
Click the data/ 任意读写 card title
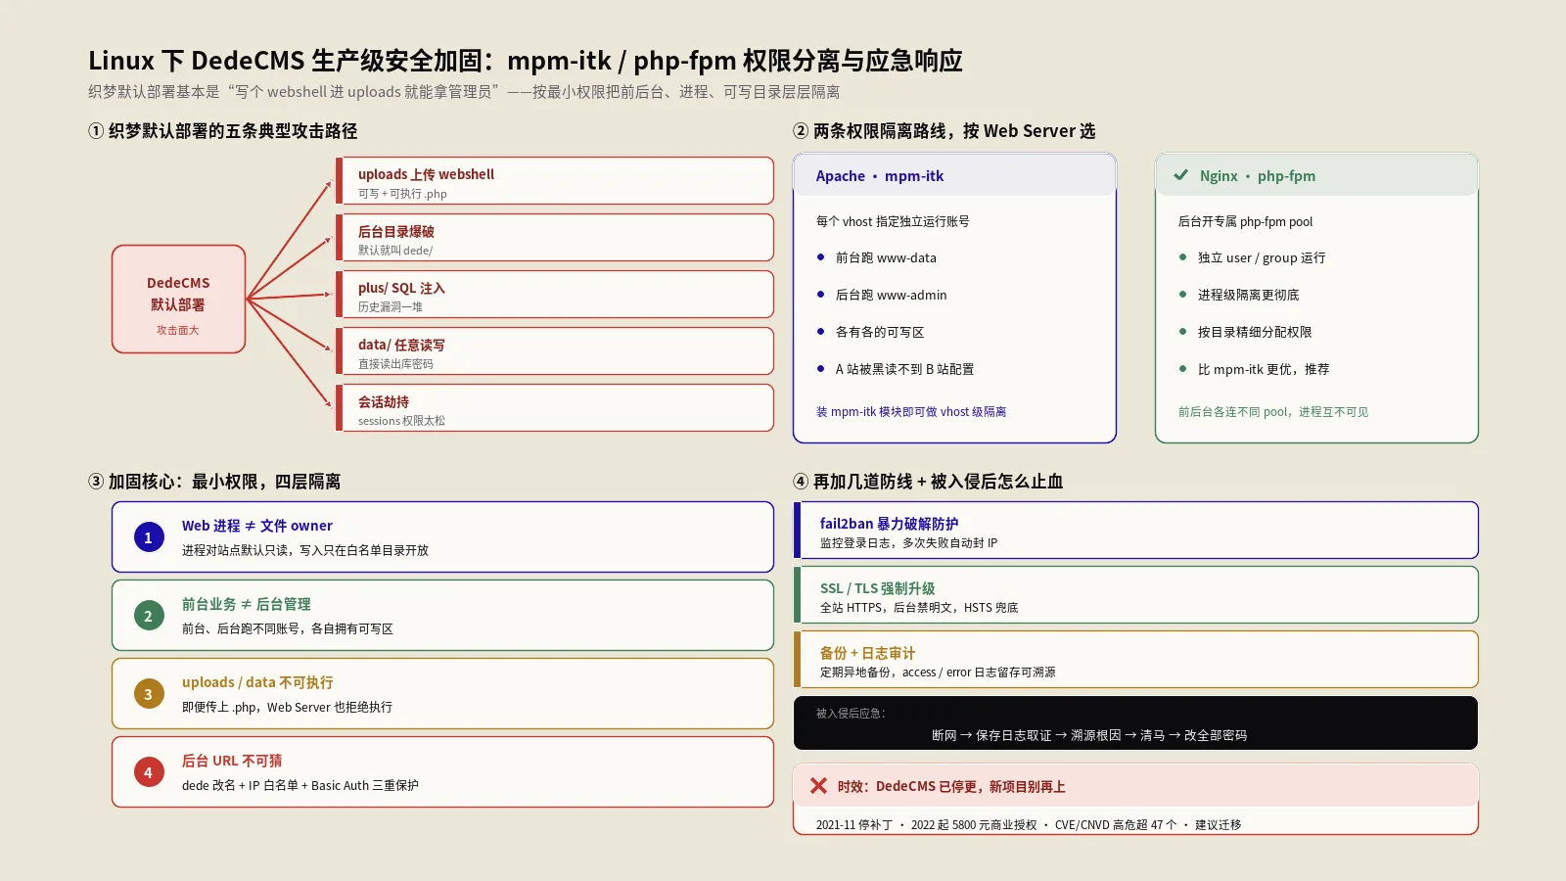tap(401, 345)
